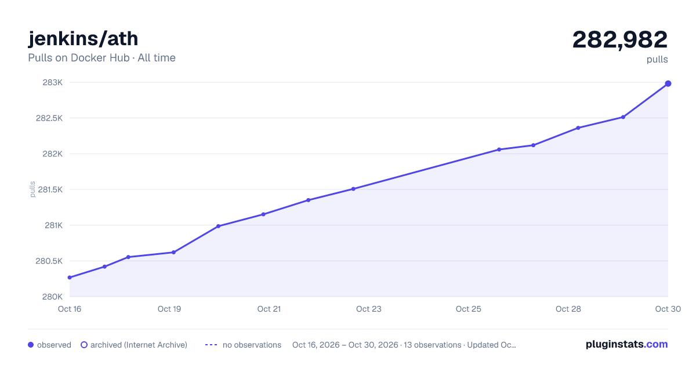Select the first data point on Oct 16
This screenshot has width=696, height=365.
pyautogui.click(x=70, y=278)
